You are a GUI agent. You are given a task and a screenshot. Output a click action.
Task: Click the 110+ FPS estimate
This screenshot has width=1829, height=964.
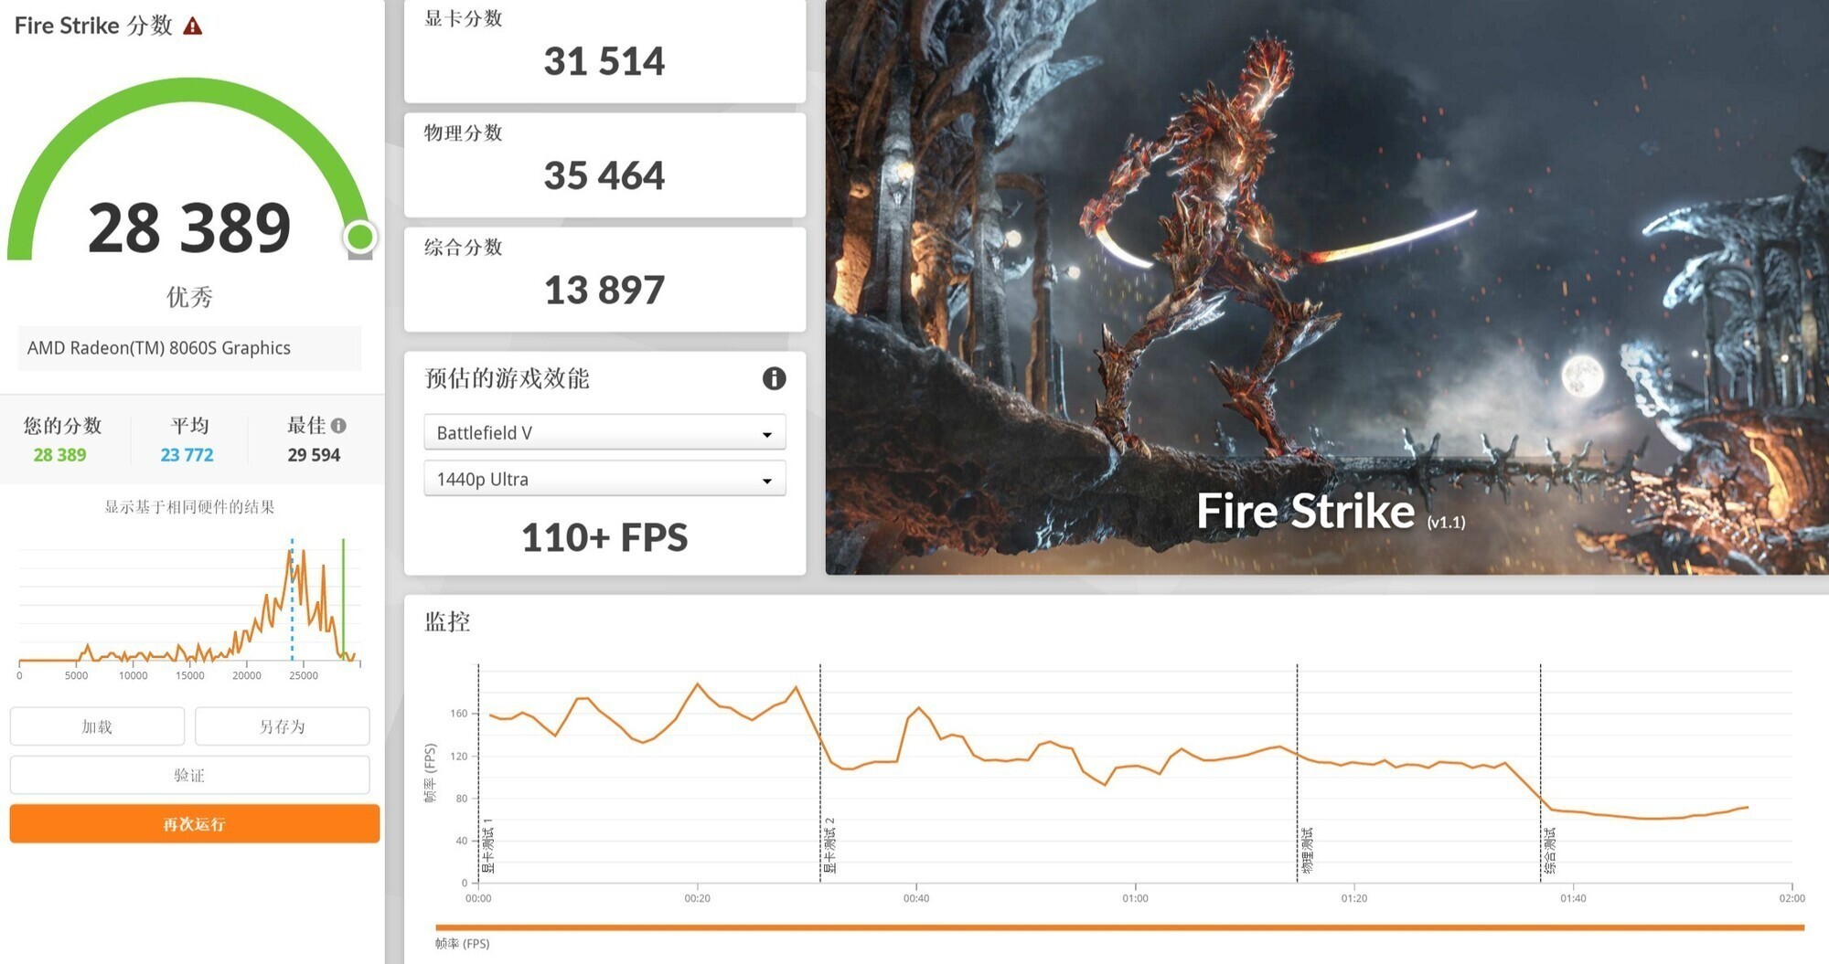pyautogui.click(x=604, y=537)
